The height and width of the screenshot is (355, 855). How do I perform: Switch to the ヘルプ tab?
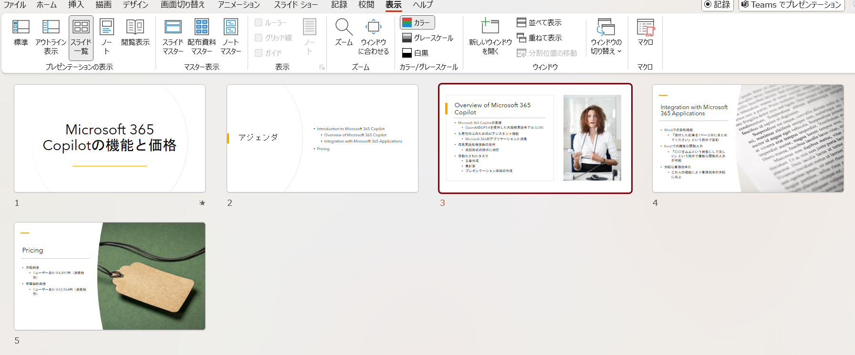coord(423,5)
